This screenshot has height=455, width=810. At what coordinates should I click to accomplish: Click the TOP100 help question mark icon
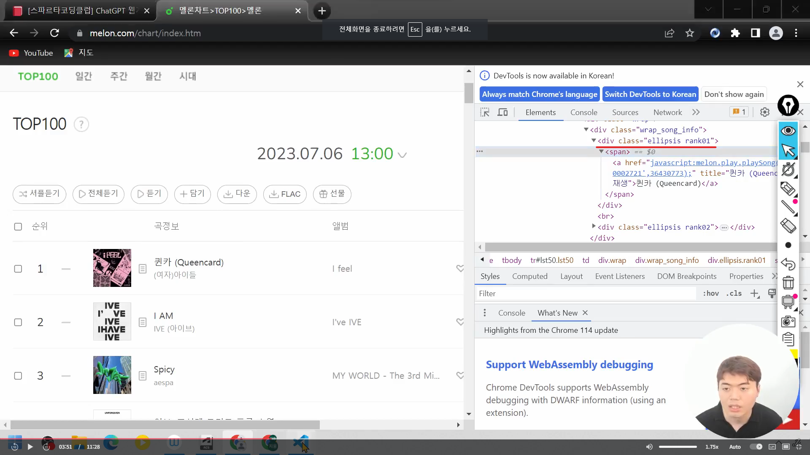(81, 124)
